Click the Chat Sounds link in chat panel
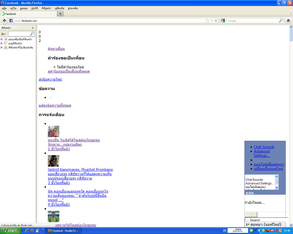Viewport: 293px width, 234px height. pos(264,147)
